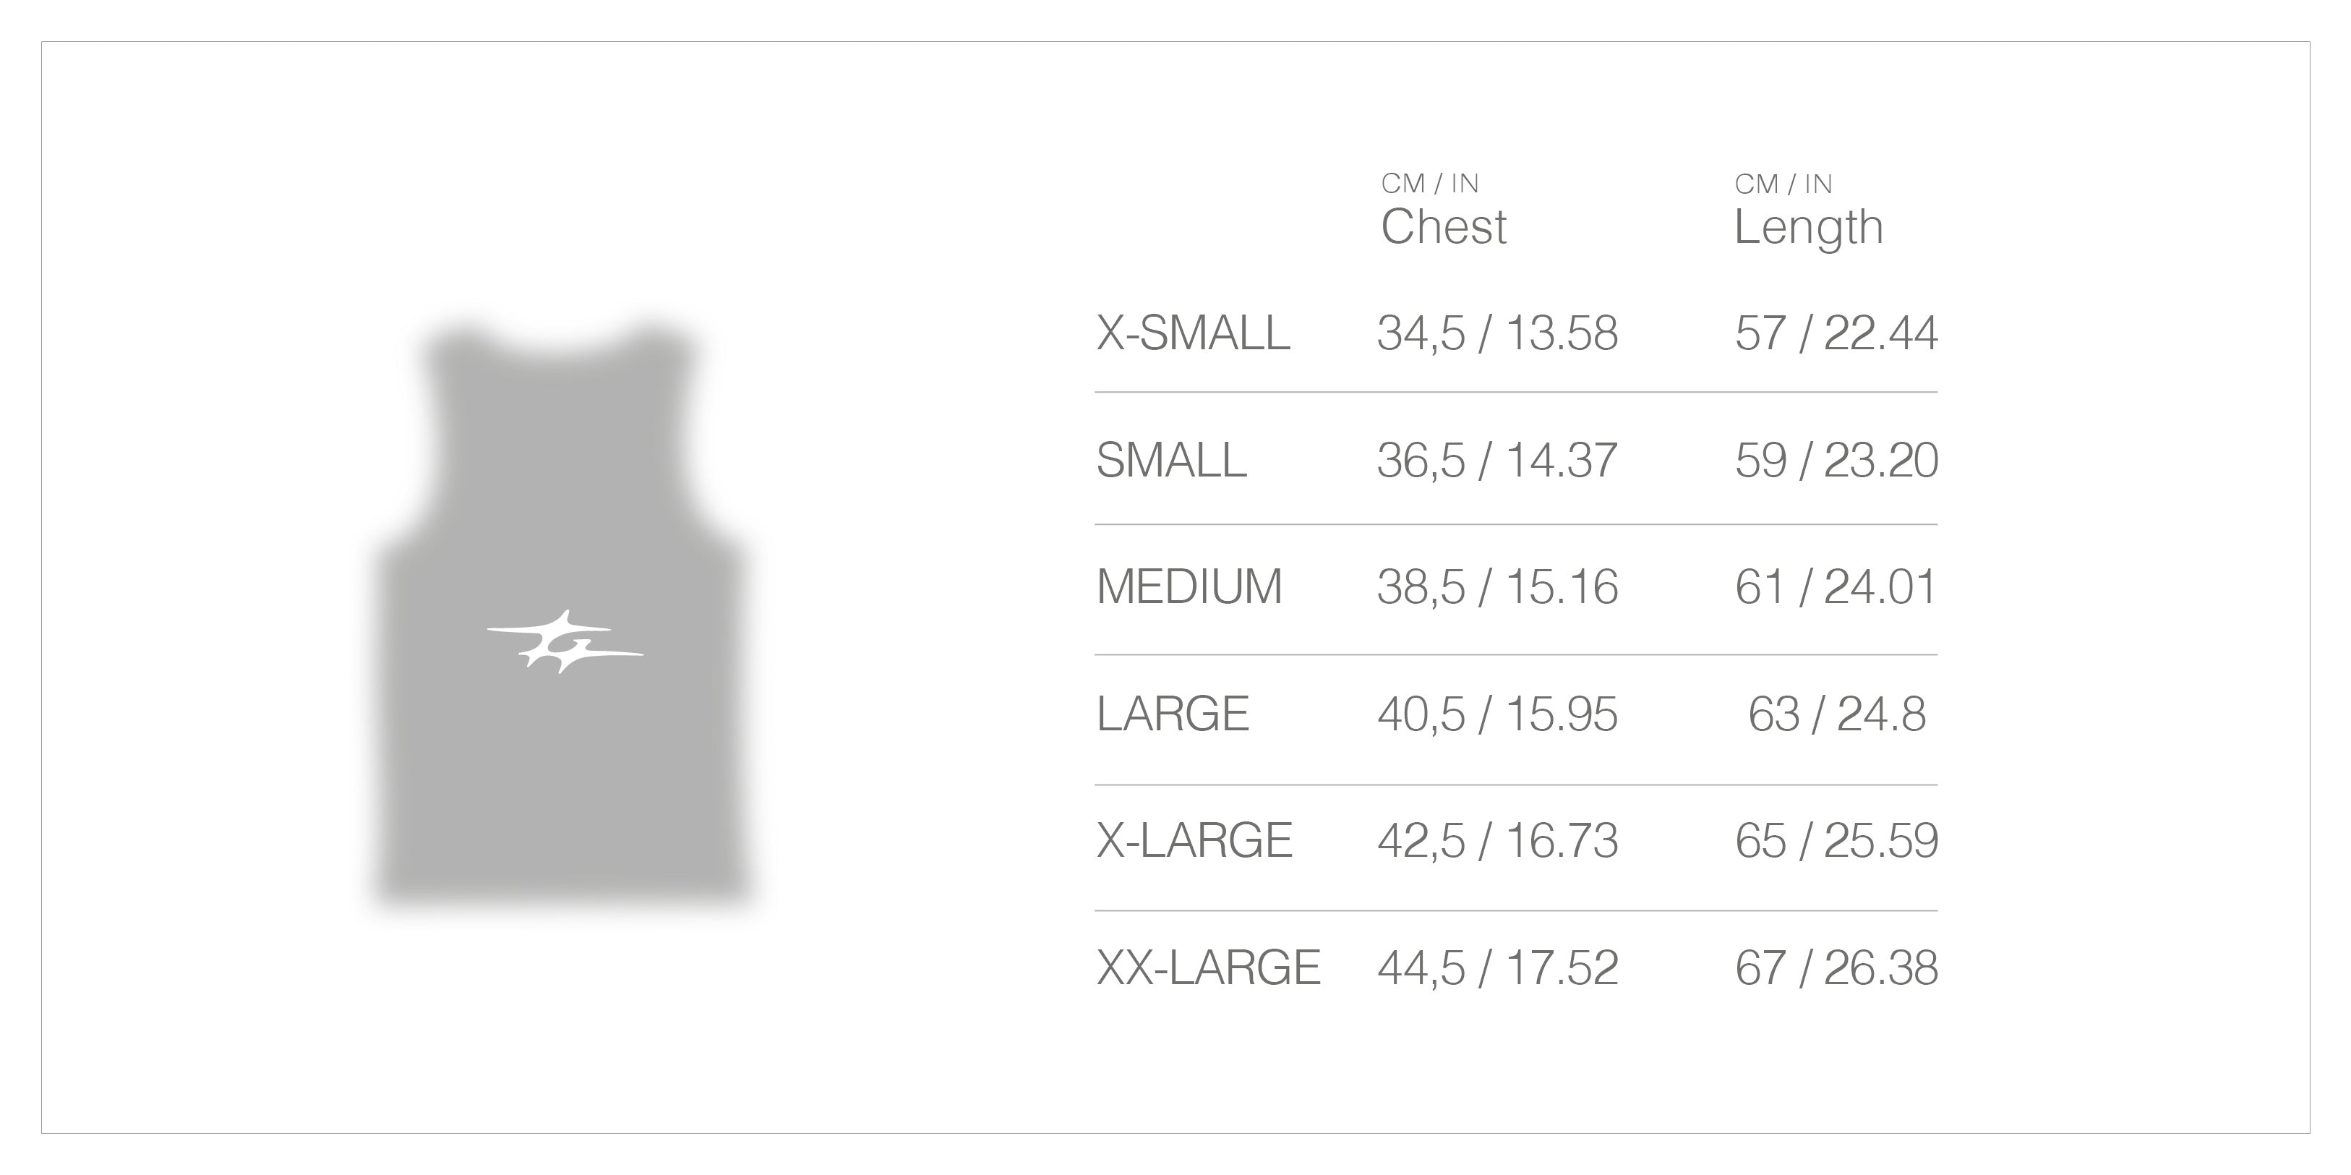The height and width of the screenshot is (1175, 2351).
Task: Click the SMALL chest value 36,5 / 14.37
Action: 1496,460
